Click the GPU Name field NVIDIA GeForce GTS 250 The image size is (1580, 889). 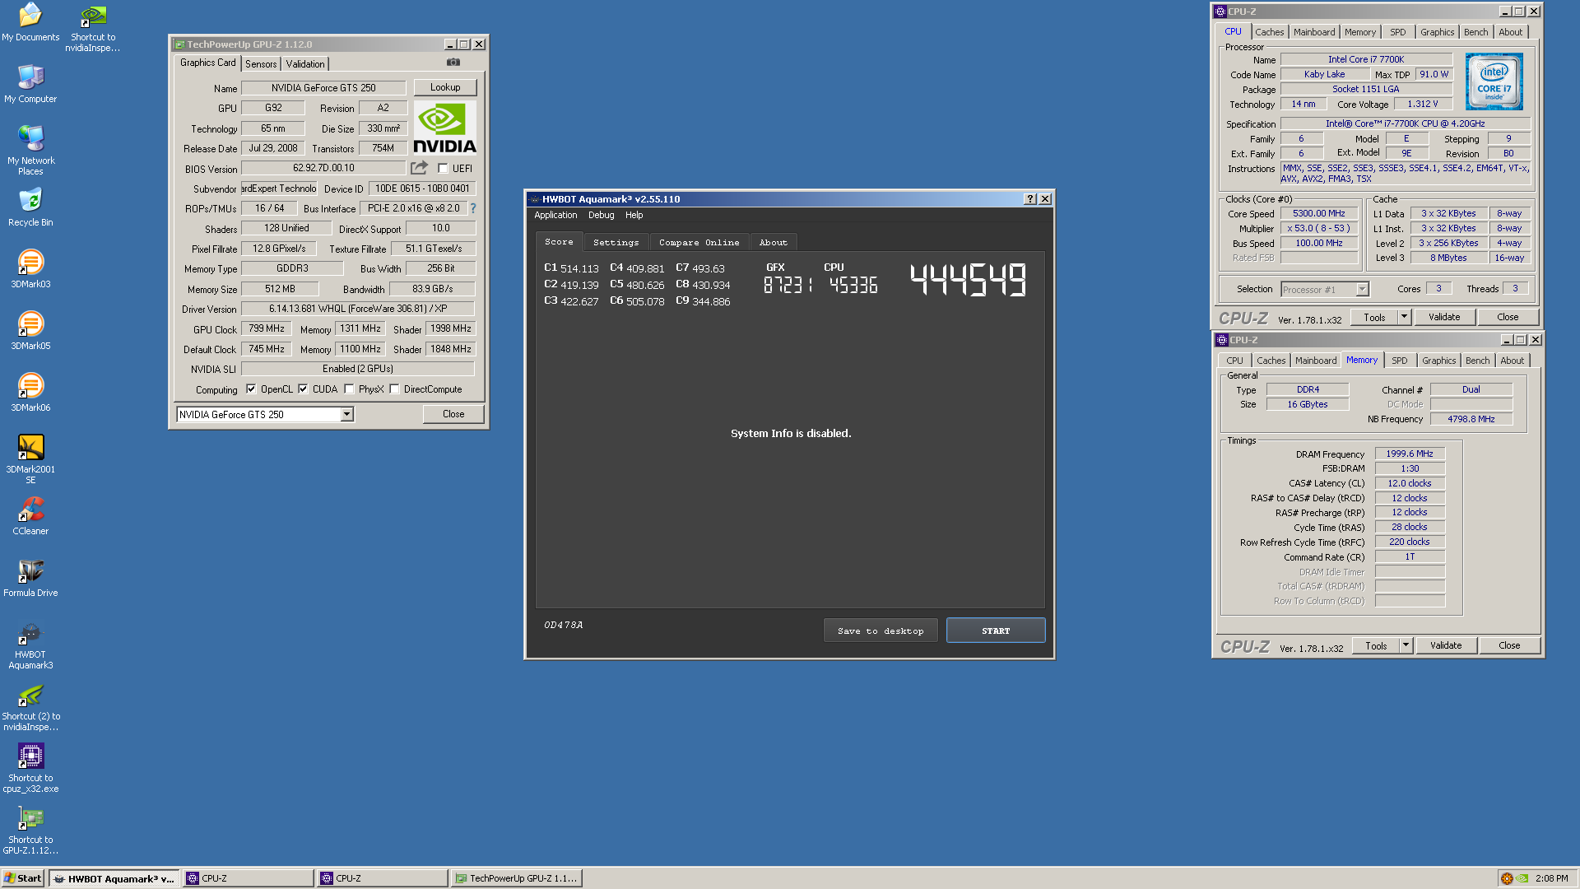click(323, 88)
